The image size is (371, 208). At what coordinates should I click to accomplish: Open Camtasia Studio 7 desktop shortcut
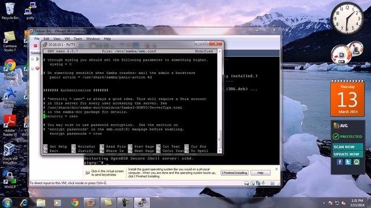tap(10, 41)
